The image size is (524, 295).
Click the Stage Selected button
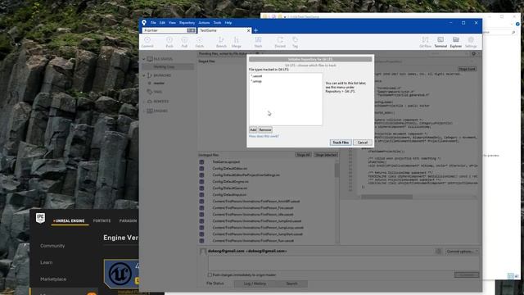326,155
